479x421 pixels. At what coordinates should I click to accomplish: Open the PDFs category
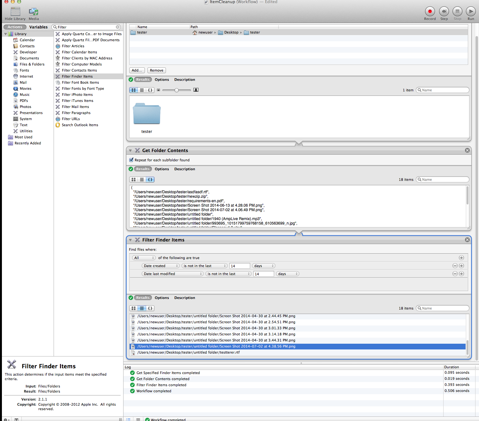24,101
